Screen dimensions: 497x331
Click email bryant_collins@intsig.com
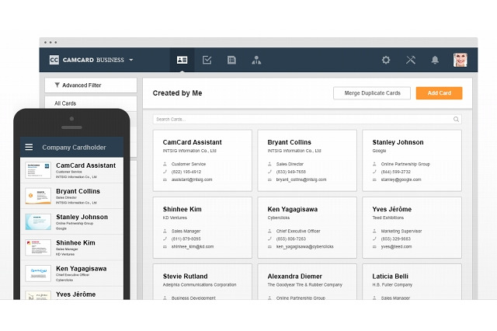(x=301, y=179)
